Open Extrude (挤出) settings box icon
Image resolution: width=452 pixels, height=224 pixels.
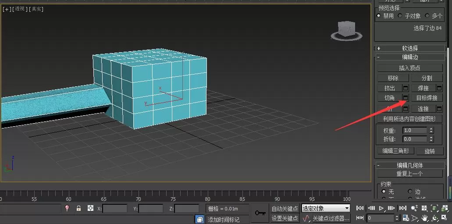point(406,88)
